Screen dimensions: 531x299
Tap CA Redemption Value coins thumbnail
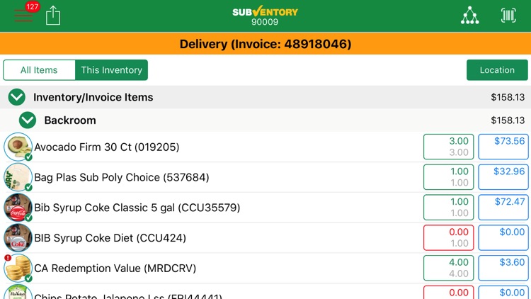coord(18,268)
